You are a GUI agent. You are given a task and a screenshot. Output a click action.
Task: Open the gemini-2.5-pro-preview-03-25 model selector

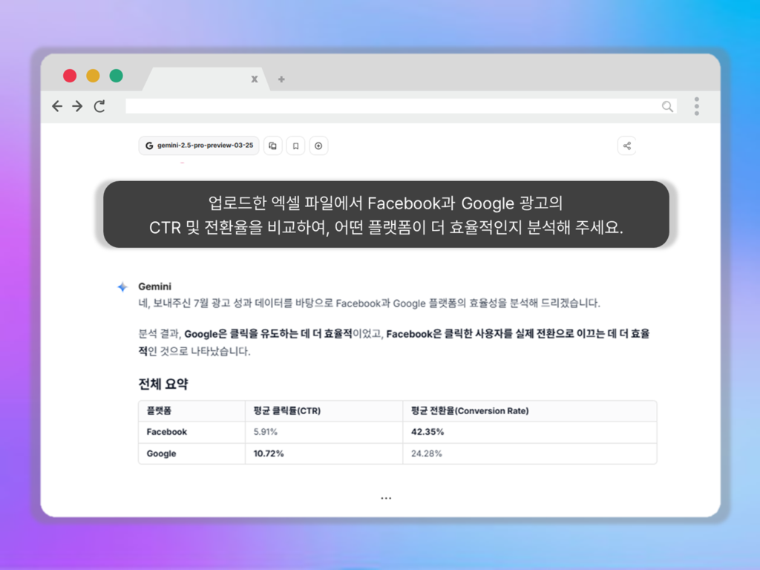pyautogui.click(x=199, y=145)
